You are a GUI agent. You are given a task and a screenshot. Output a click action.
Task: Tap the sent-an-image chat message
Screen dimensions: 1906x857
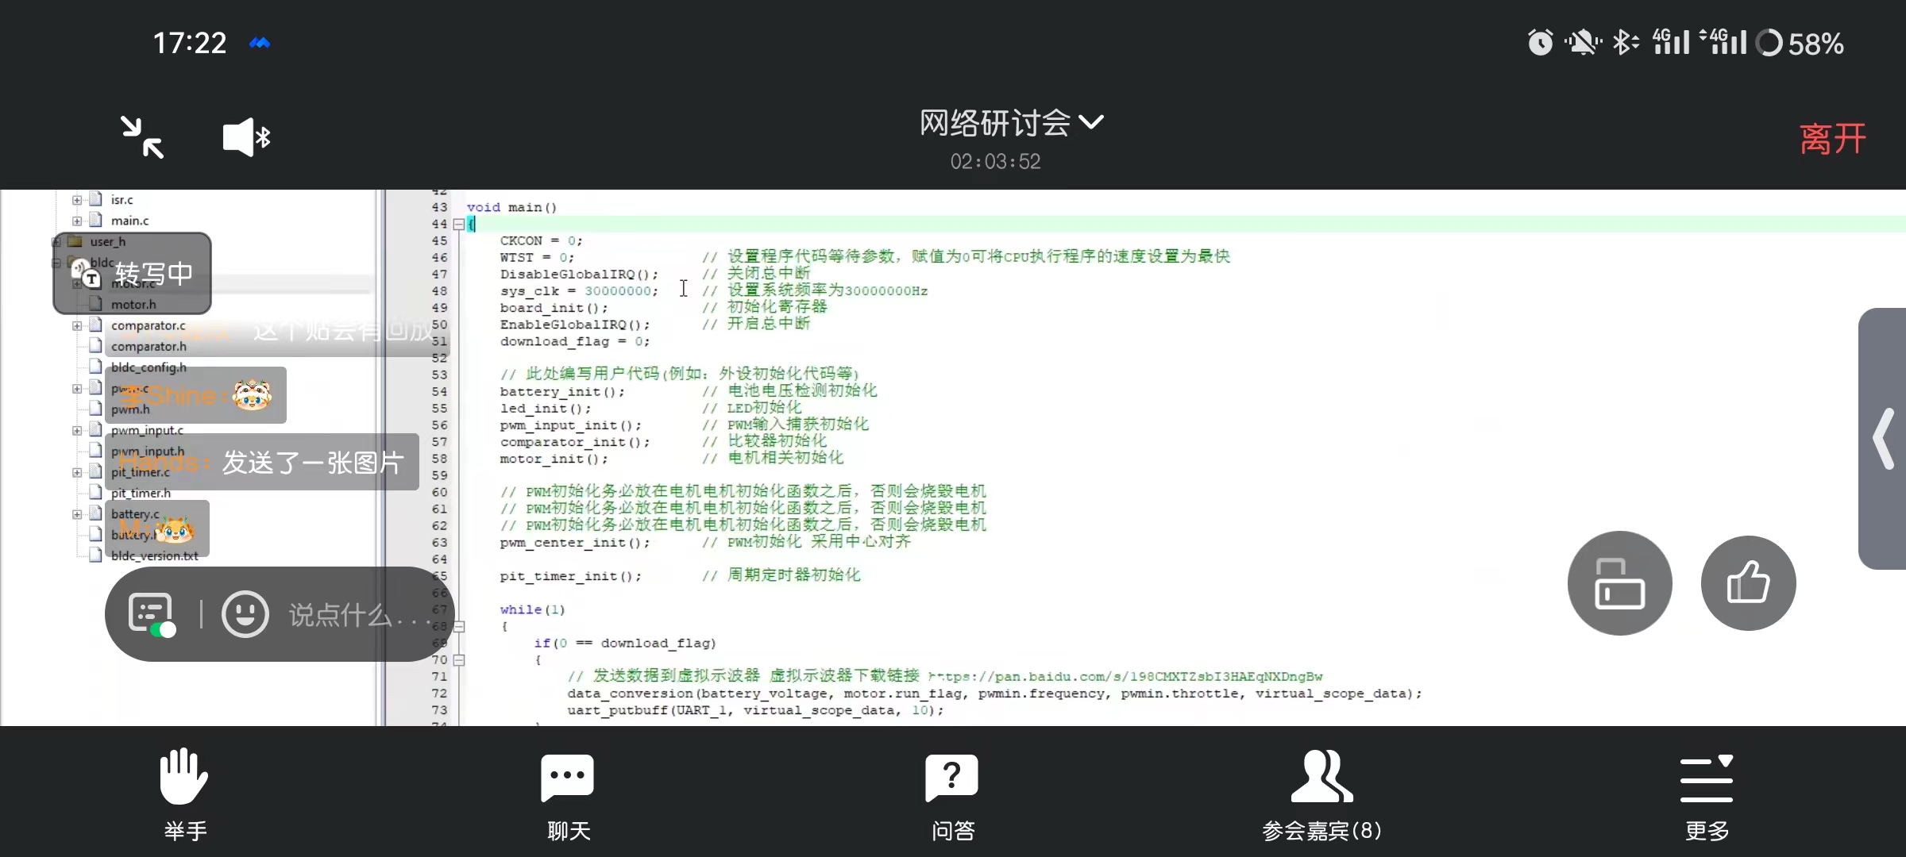(311, 462)
